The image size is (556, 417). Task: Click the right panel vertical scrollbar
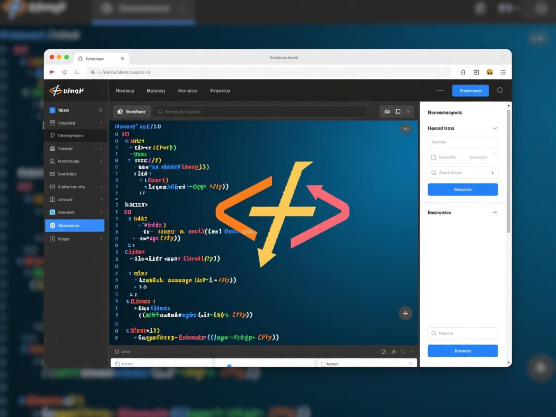[x=508, y=169]
